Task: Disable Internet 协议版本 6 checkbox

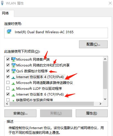Action: [x=8, y=94]
